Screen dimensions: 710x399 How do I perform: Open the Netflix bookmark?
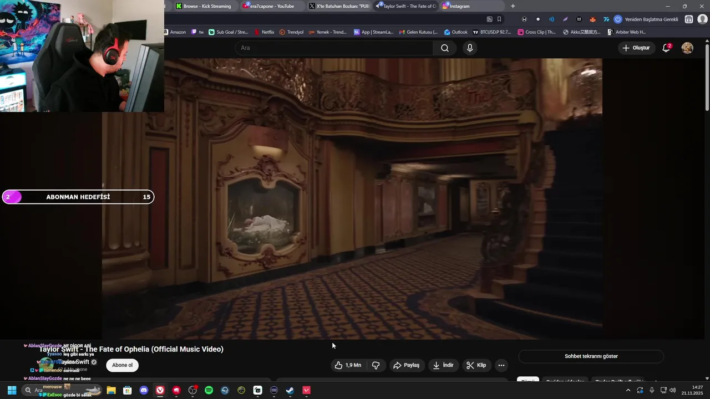pos(265,32)
